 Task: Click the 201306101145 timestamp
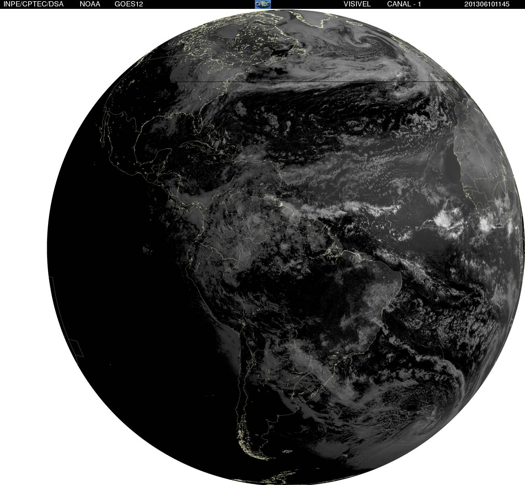pyautogui.click(x=487, y=4)
